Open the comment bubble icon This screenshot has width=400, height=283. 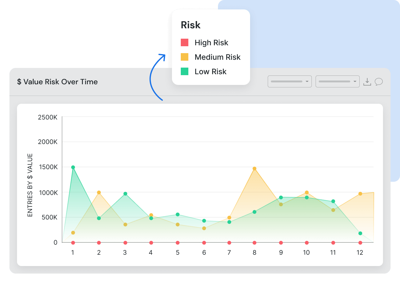pos(379,81)
